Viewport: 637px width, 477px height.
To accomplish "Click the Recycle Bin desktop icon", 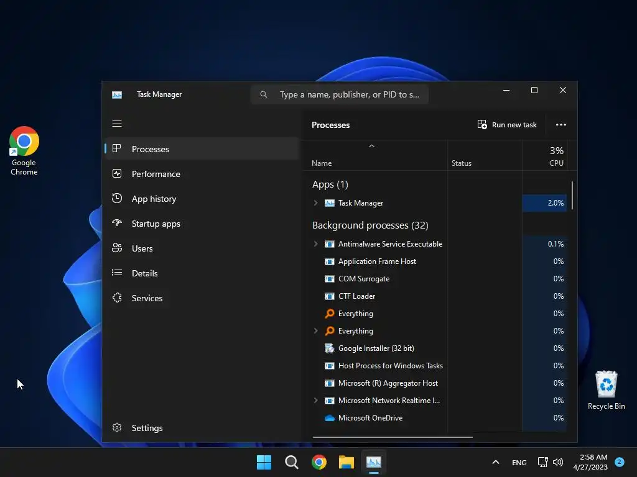I will 606,390.
